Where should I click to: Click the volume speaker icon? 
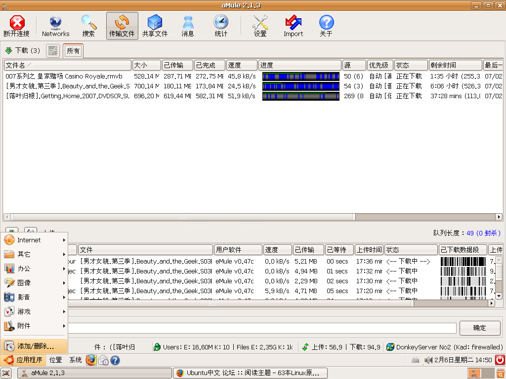[428, 360]
